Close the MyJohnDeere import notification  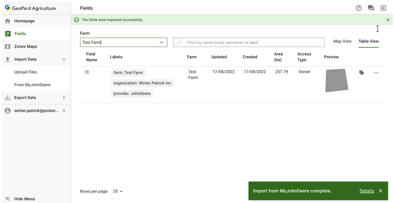pyautogui.click(x=381, y=191)
